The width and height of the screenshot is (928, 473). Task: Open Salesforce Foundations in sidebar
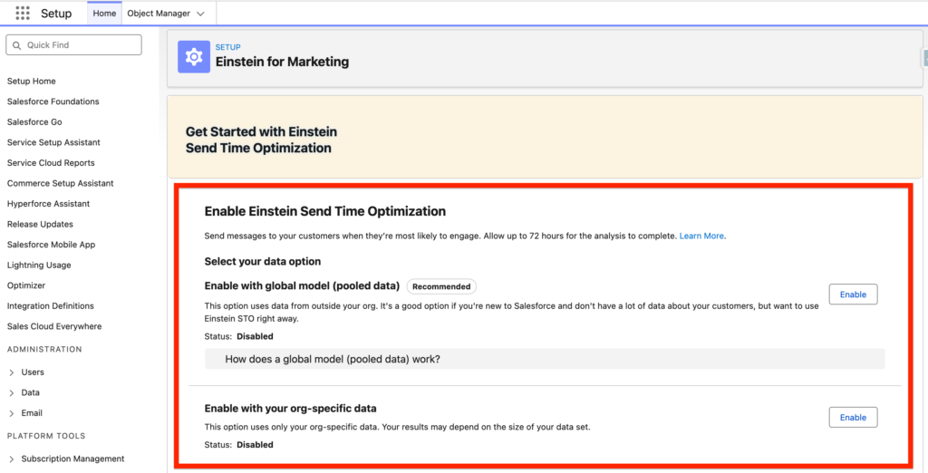click(x=53, y=101)
